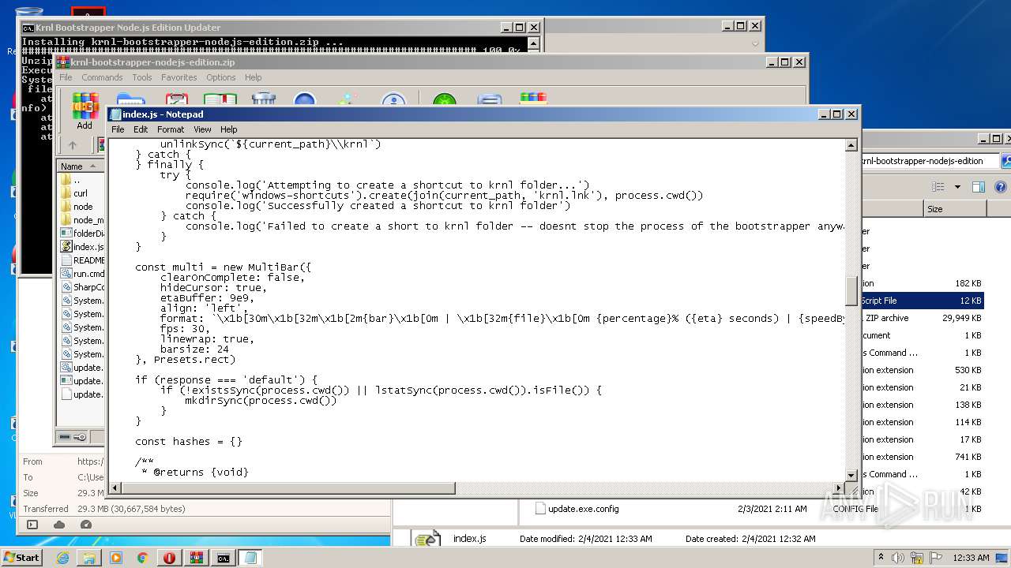Open WinRAR Tools menu

142,77
